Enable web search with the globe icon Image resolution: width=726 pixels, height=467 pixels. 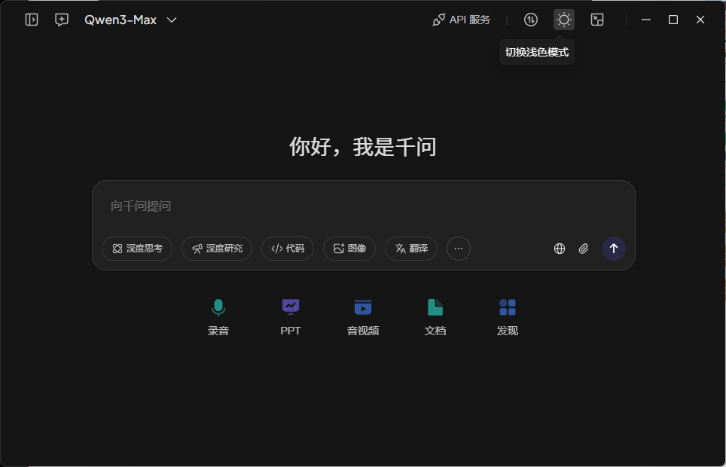pyautogui.click(x=560, y=248)
